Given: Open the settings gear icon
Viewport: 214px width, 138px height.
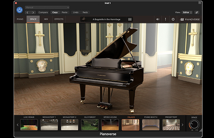Looking at the screenshot, I should 173,19.
